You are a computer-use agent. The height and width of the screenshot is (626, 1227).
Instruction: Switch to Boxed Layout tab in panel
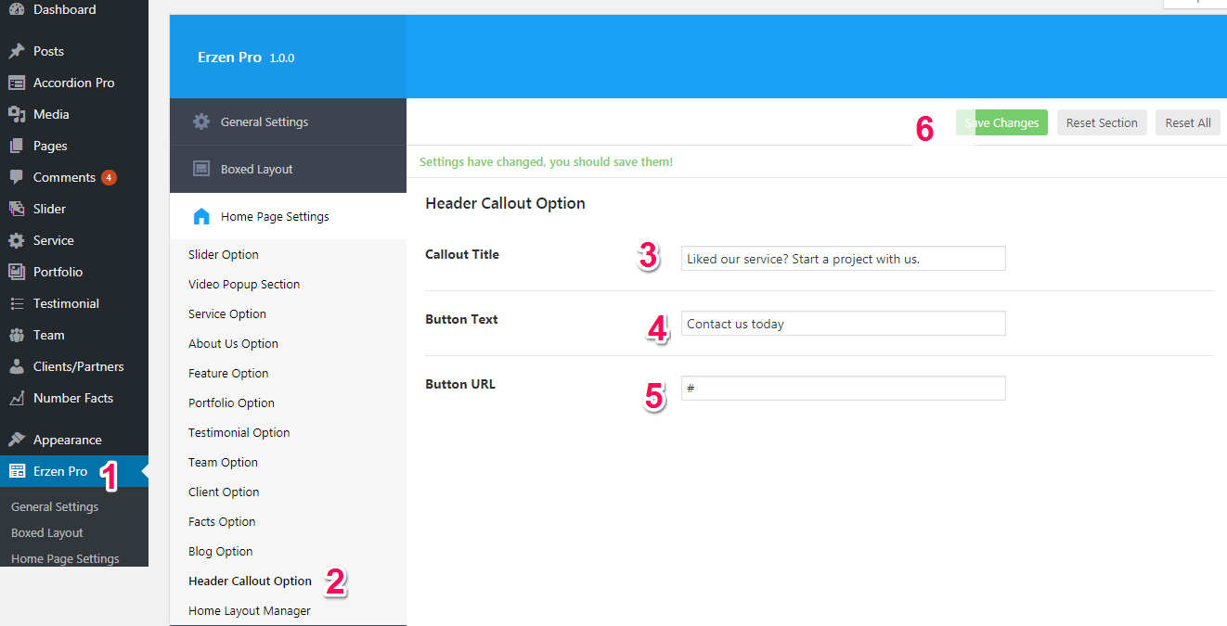pos(288,169)
